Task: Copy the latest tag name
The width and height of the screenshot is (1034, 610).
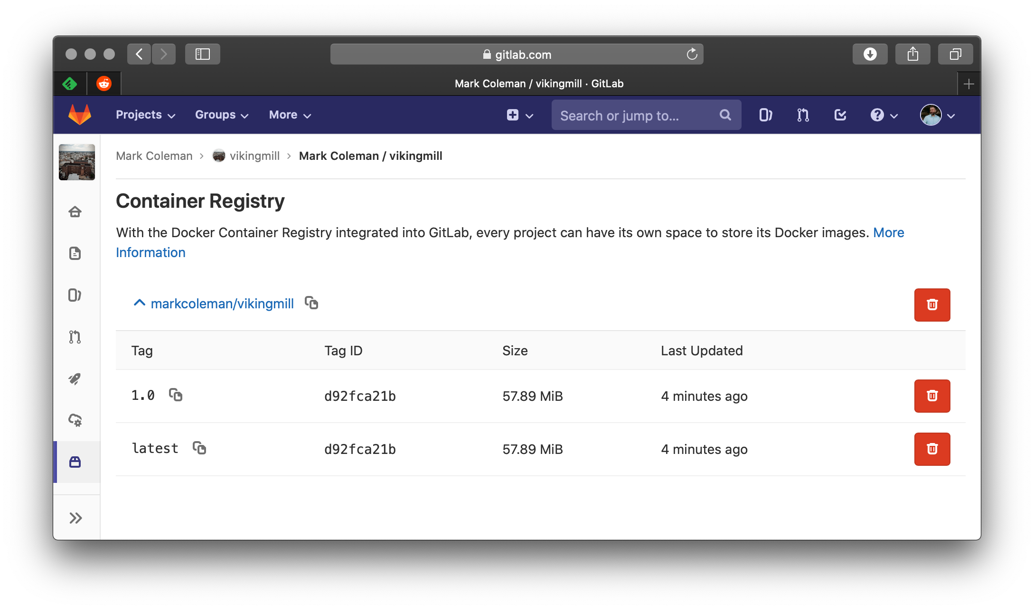Action: click(199, 448)
